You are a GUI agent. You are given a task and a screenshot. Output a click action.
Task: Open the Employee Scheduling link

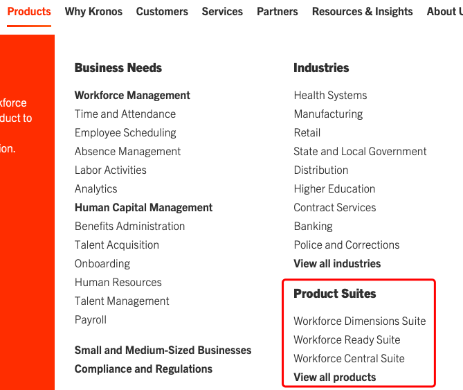click(x=125, y=133)
